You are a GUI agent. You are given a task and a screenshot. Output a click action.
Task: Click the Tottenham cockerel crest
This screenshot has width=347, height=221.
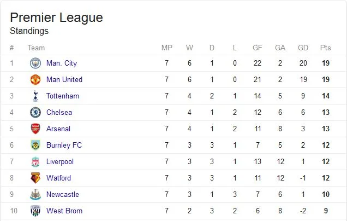[x=35, y=96]
